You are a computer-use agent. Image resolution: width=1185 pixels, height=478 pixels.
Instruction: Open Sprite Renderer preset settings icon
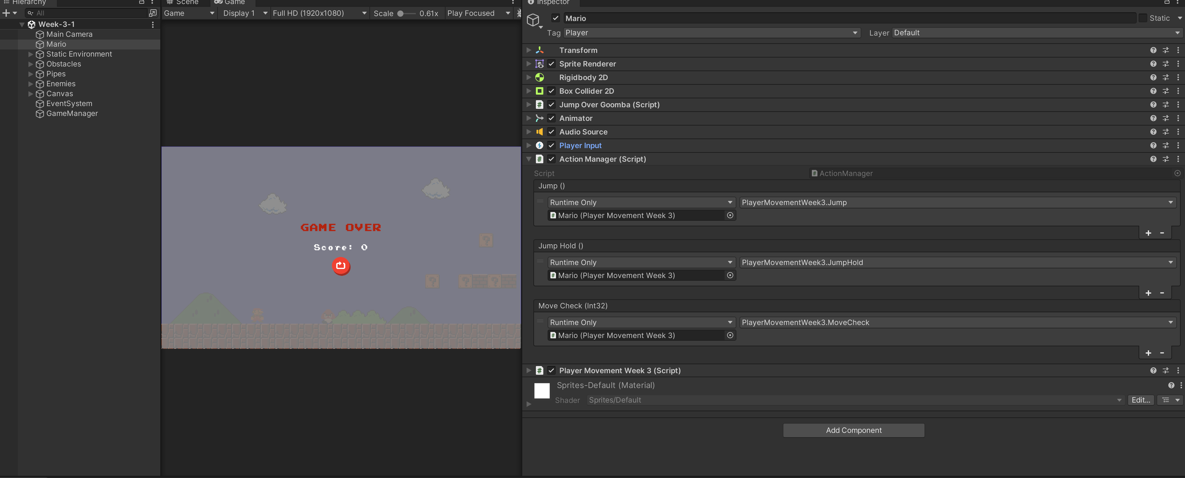pos(1166,64)
